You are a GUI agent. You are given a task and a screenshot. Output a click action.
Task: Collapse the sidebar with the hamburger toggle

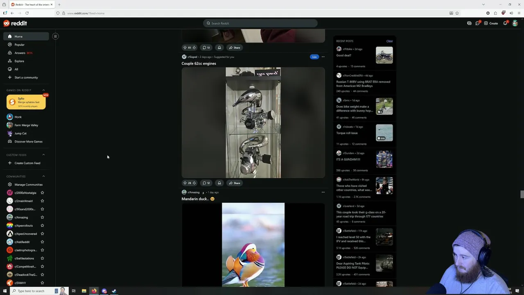[x=55, y=36]
